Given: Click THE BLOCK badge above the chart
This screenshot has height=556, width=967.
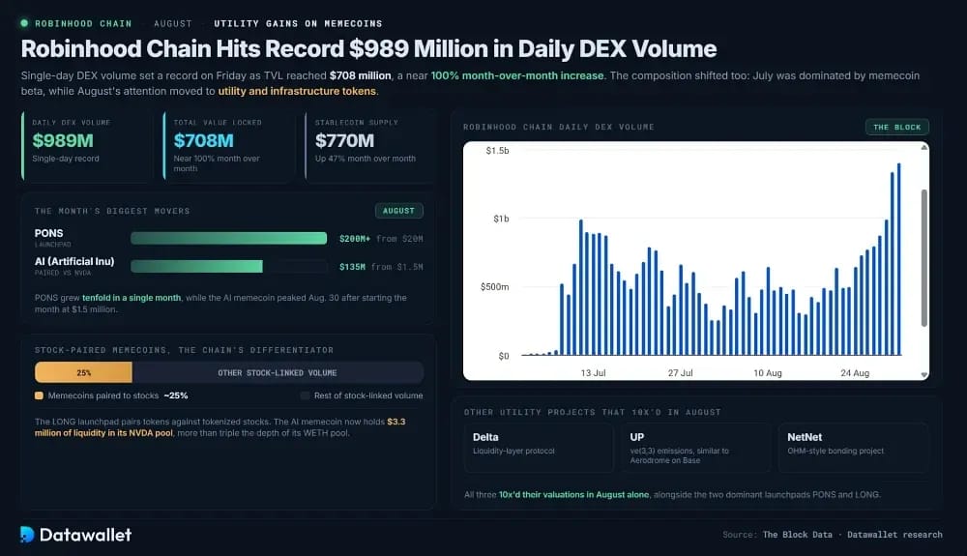Looking at the screenshot, I should point(896,127).
